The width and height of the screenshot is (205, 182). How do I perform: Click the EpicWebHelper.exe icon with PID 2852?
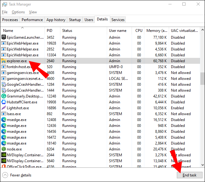tap(4, 49)
